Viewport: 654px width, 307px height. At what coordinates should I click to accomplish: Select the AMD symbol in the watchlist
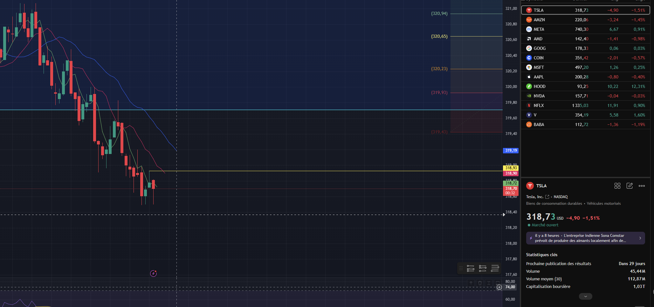(538, 39)
